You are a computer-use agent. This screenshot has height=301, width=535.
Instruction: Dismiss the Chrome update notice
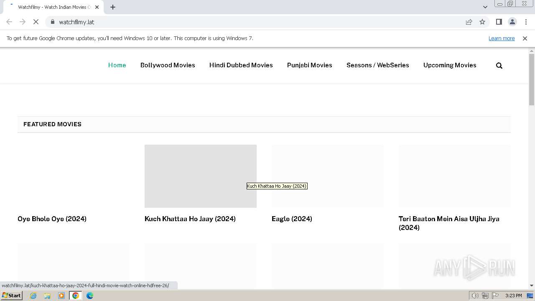[x=525, y=38]
